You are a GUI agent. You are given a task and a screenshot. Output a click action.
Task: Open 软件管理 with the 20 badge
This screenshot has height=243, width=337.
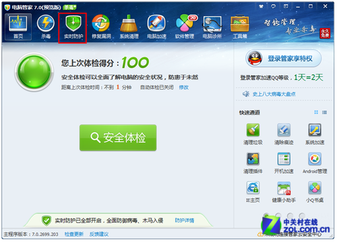tap(185, 27)
